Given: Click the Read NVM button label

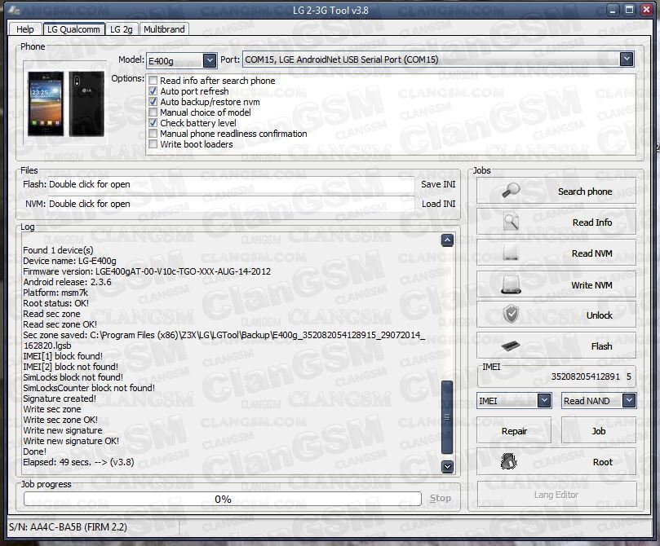Looking at the screenshot, I should 591,253.
